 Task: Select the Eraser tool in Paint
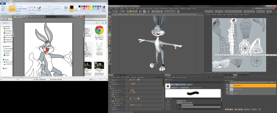coord(30,10)
